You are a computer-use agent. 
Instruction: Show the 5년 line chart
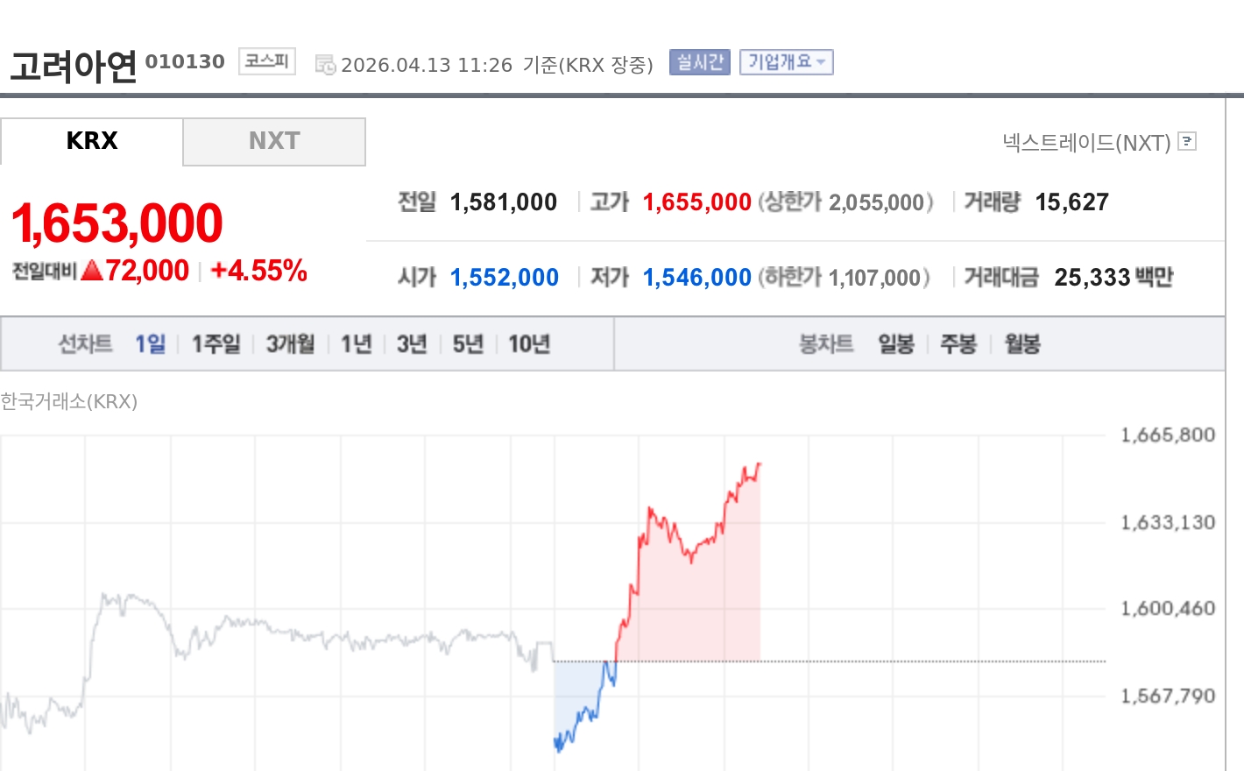[468, 343]
